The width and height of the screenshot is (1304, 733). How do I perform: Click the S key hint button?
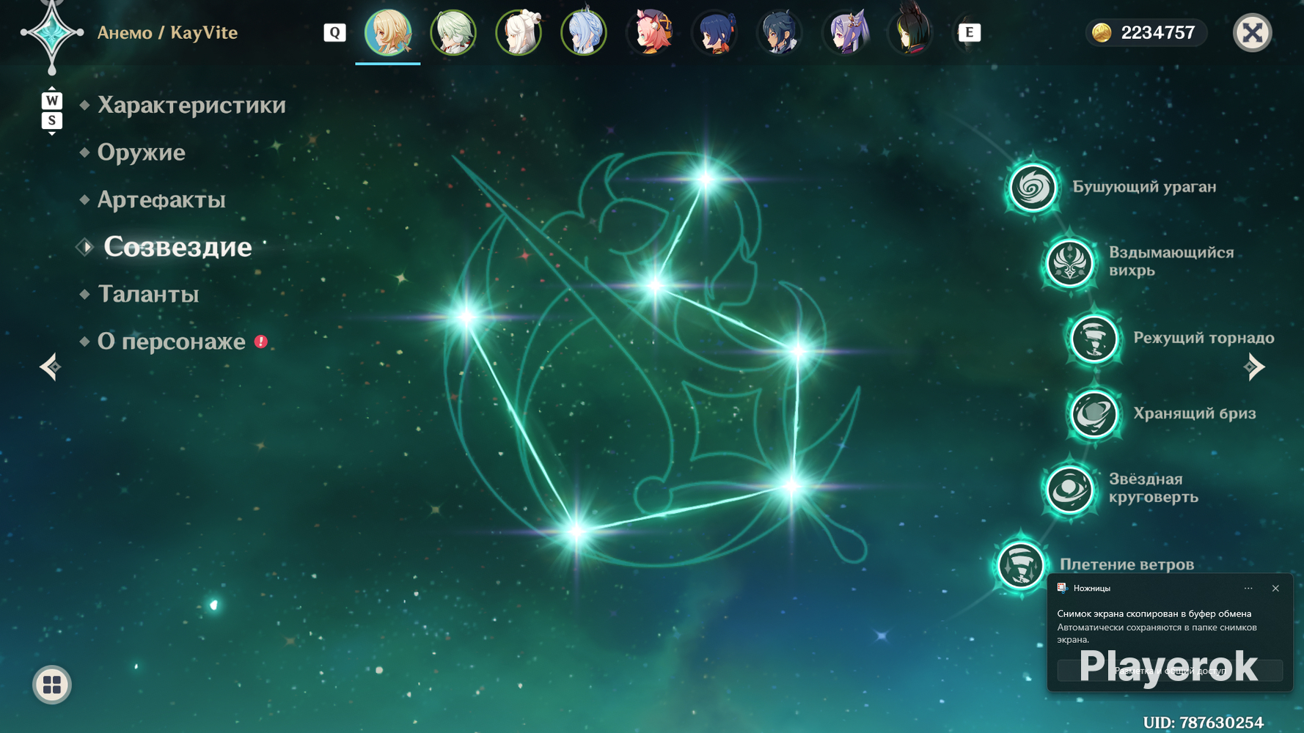click(x=51, y=120)
